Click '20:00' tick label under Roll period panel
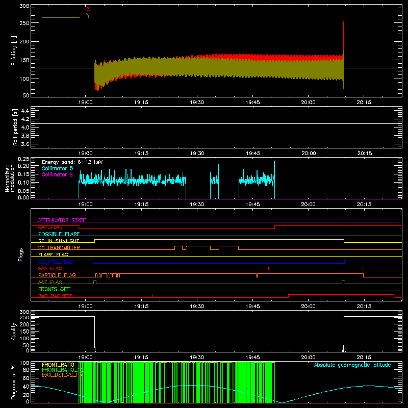The height and width of the screenshot is (408, 408). 309,154
